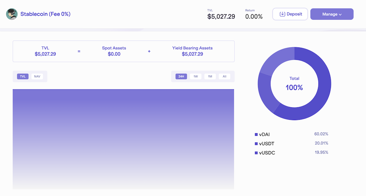Click the Yield Bearing Assets value
Viewport: 366px width, 196px height.
click(192, 54)
